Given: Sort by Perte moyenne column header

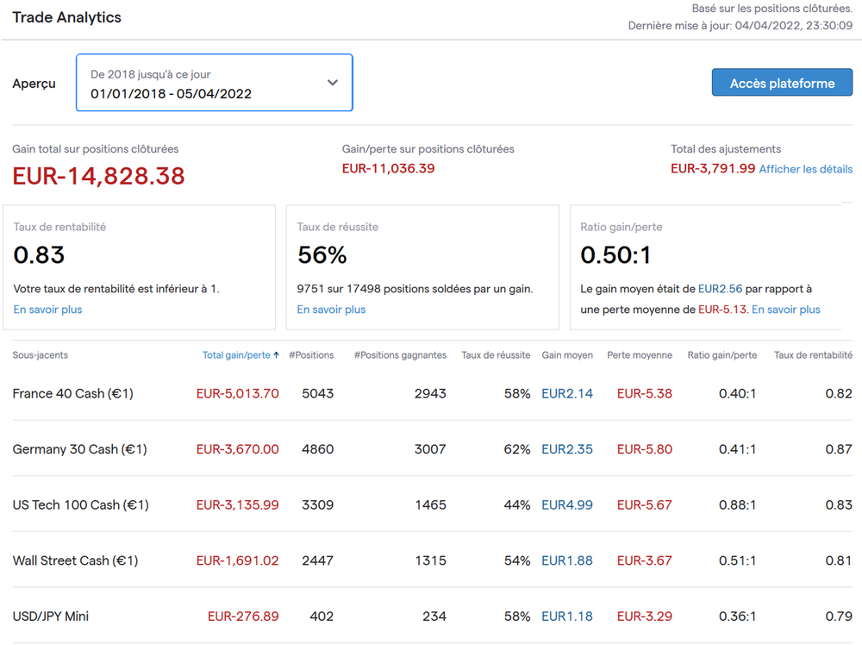Looking at the screenshot, I should click(640, 355).
